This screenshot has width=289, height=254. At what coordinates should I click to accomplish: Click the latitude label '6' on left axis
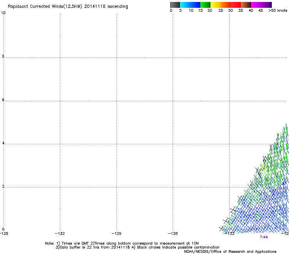(x=3, y=100)
